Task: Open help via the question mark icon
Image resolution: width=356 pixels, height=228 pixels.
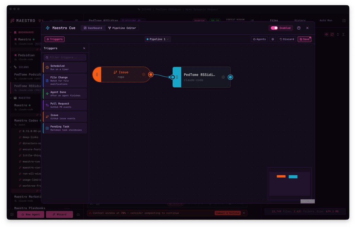Action: 299,28
